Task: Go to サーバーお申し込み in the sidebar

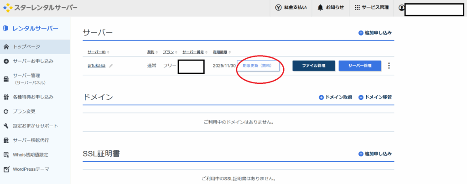Action: point(33,61)
